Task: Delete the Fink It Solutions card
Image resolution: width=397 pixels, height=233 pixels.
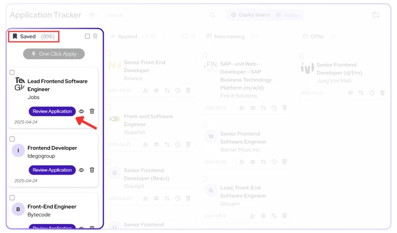Action: (284, 108)
